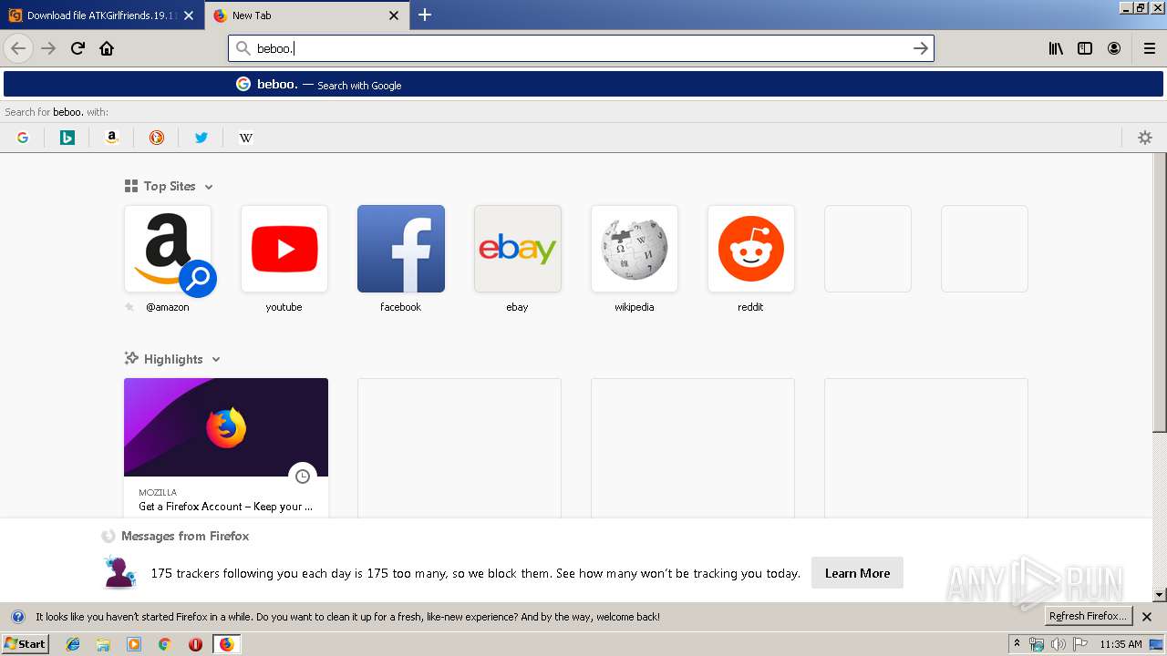Open the volume icon in system tray
Viewport: 1167px width, 656px height.
(x=1058, y=644)
